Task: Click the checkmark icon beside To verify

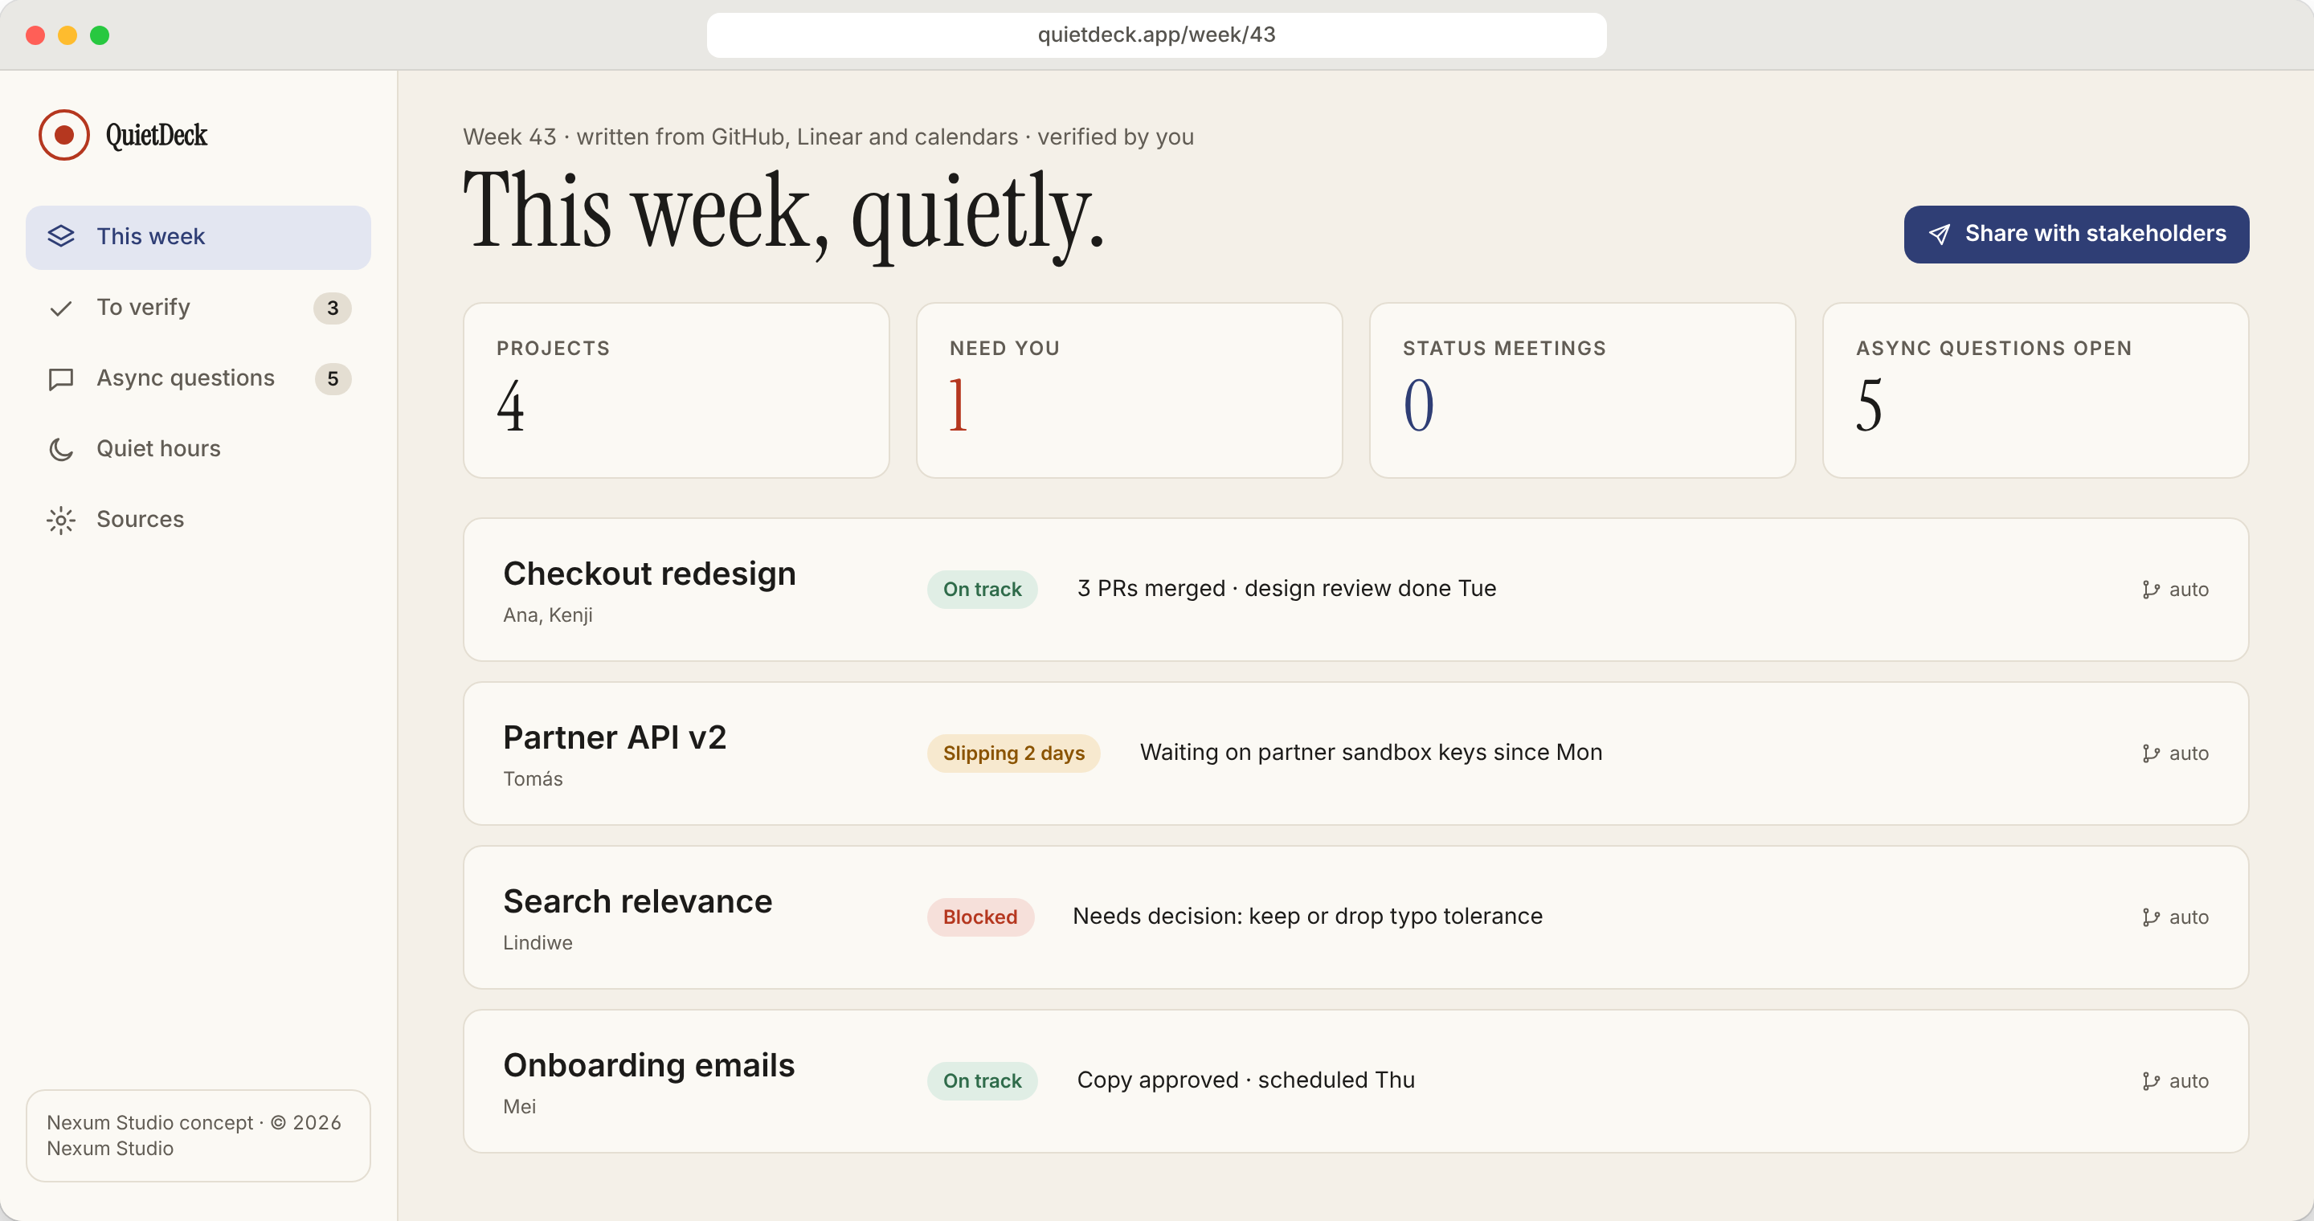Action: (60, 308)
